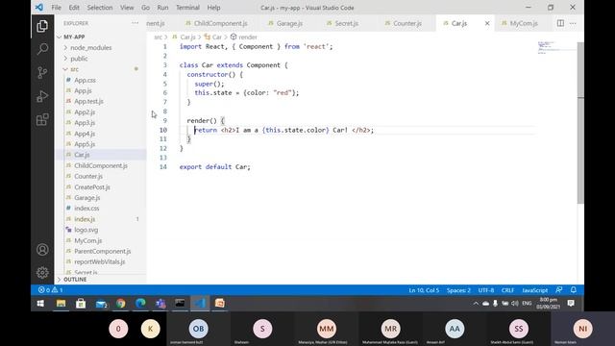Open the Explorer view in activity bar
Viewport: 615px width, 346px height.
click(x=42, y=26)
